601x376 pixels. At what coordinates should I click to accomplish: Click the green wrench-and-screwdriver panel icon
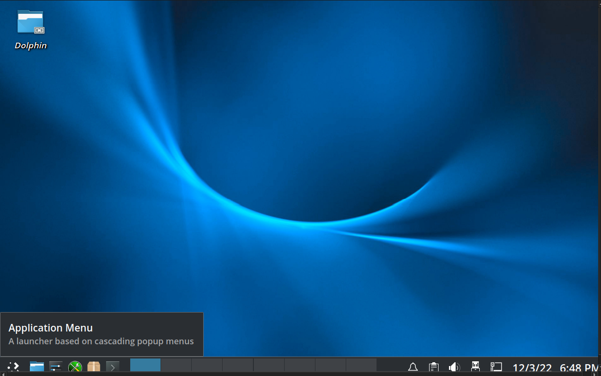(x=75, y=366)
